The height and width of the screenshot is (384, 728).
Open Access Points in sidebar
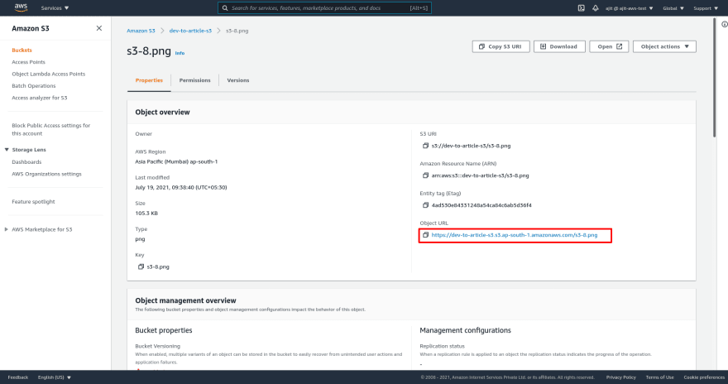pyautogui.click(x=28, y=62)
